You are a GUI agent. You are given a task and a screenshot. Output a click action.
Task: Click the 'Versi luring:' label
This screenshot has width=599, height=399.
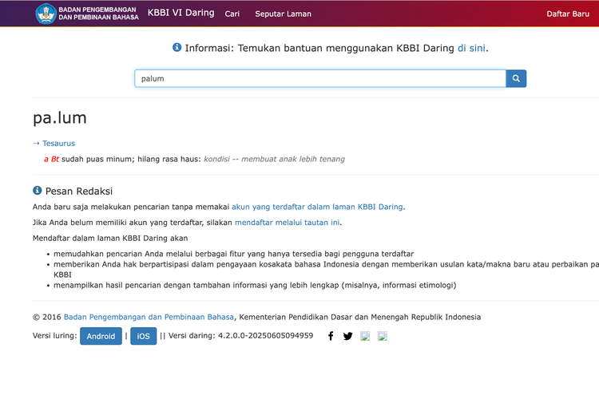(x=54, y=336)
